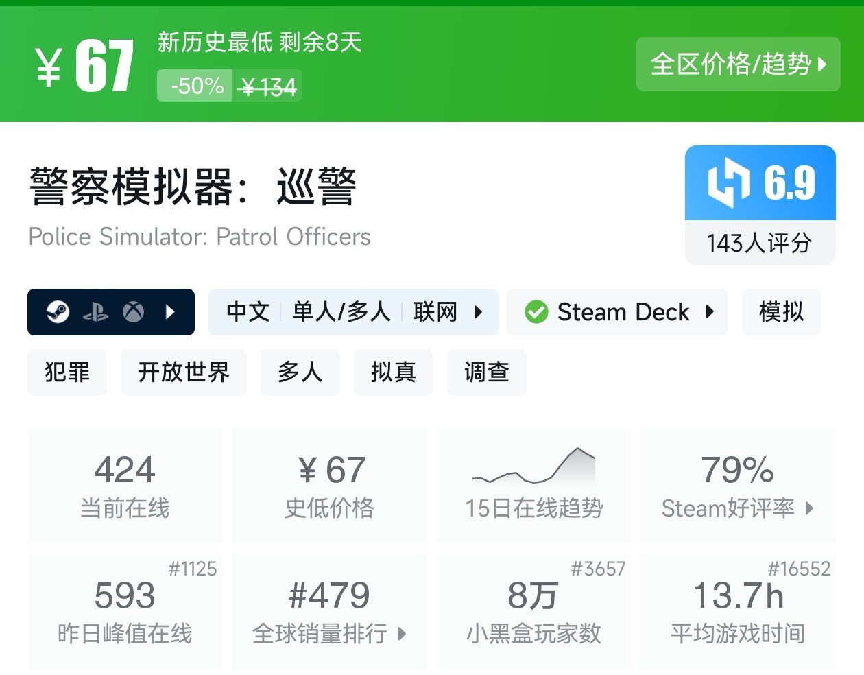Screen dimensions: 864x675
Task: Click the 593 昨日峰值在线 stat
Action: click(125, 611)
